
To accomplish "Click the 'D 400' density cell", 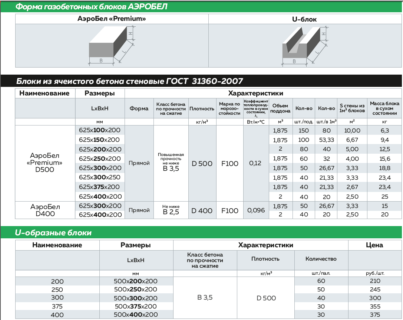I will (x=202, y=210).
